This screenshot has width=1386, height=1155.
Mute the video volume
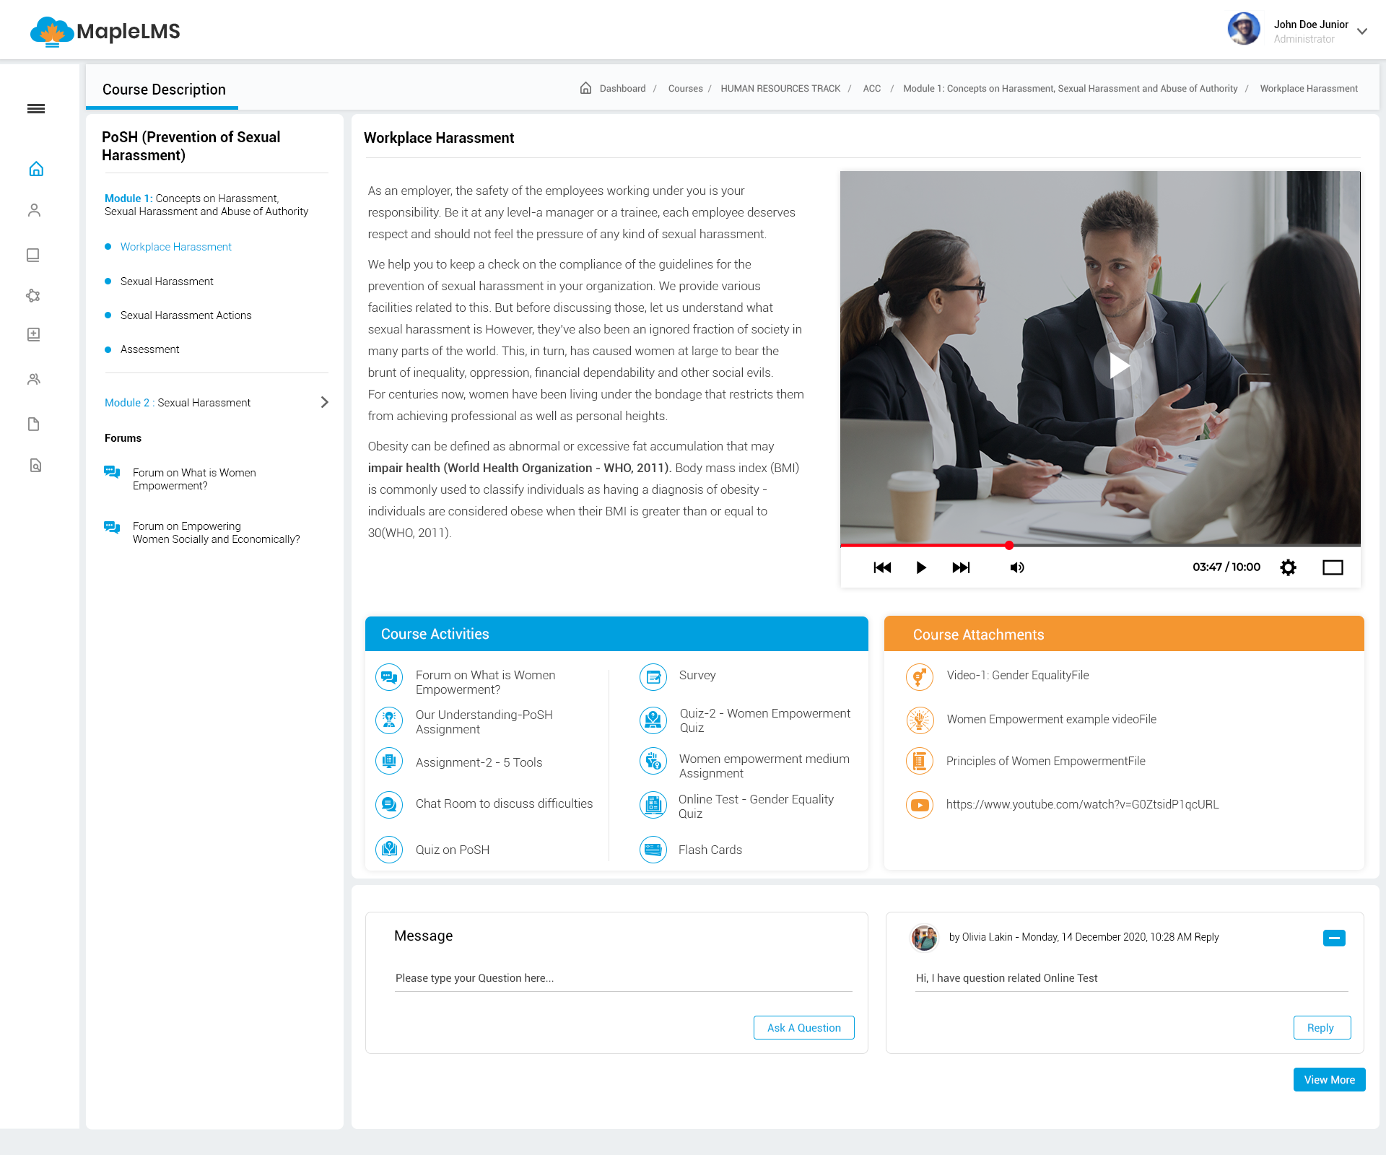point(1017,567)
